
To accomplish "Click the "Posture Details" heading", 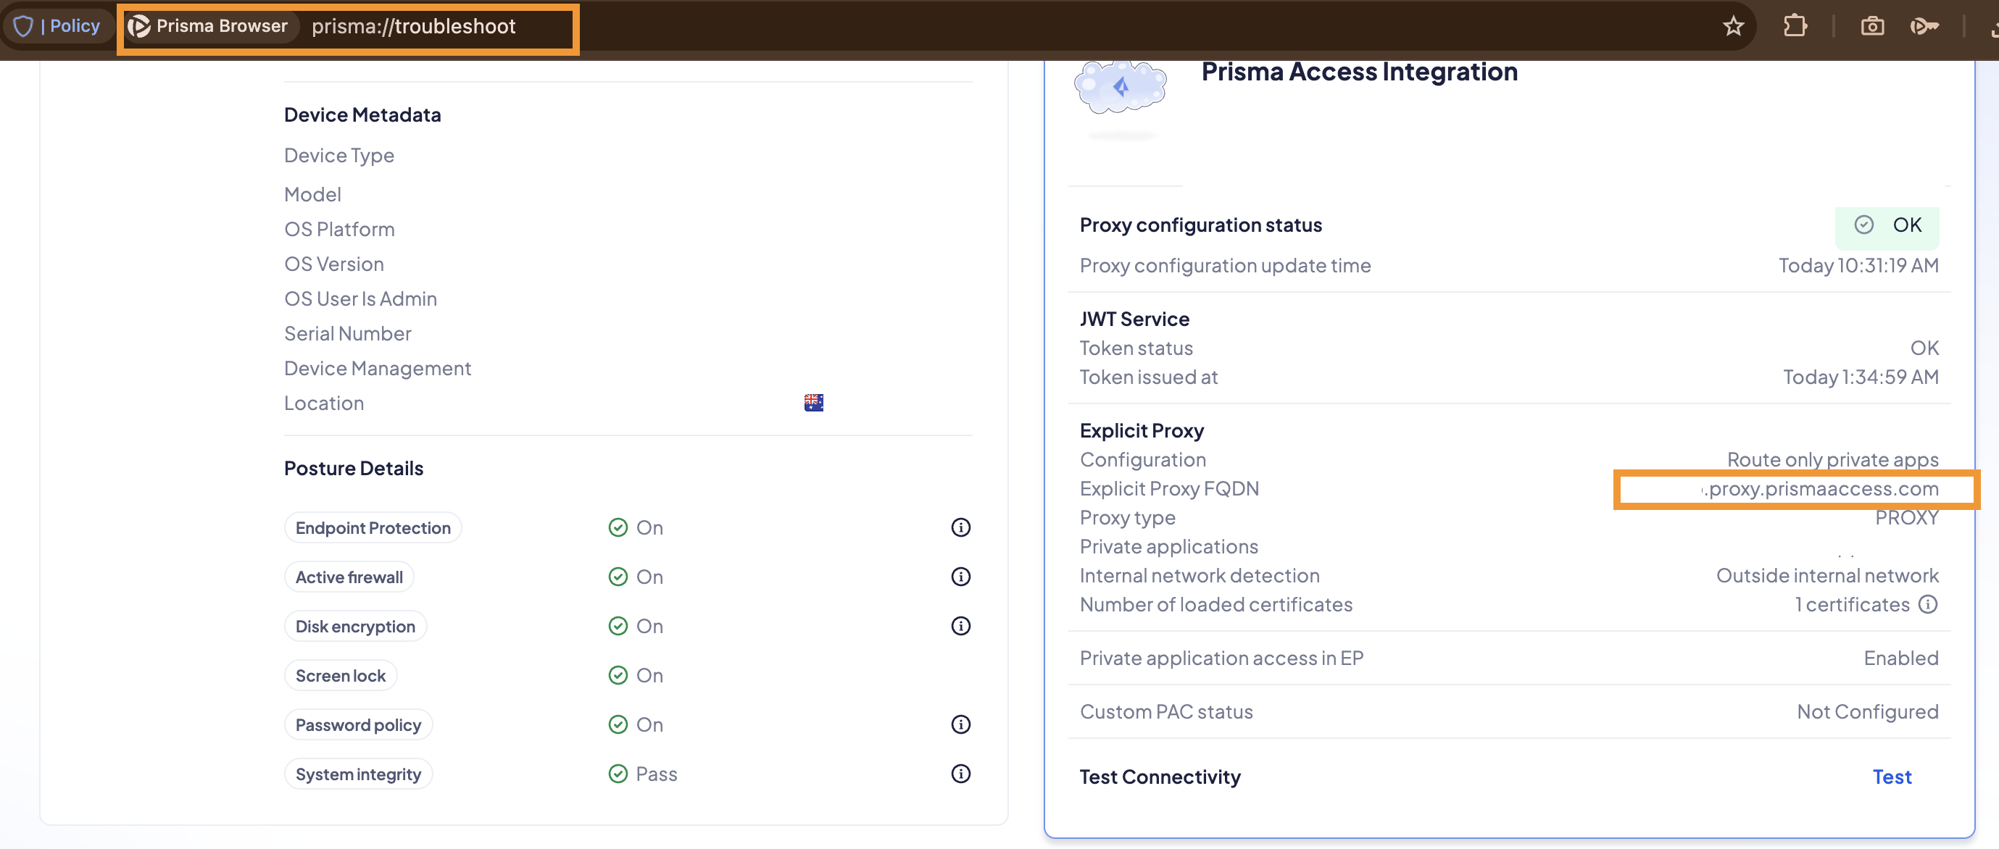I will point(353,468).
